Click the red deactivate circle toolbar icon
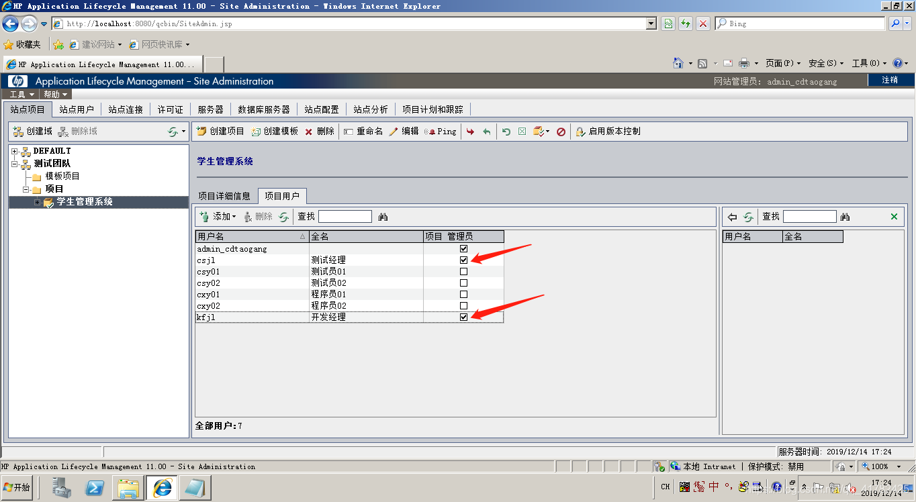 [561, 132]
